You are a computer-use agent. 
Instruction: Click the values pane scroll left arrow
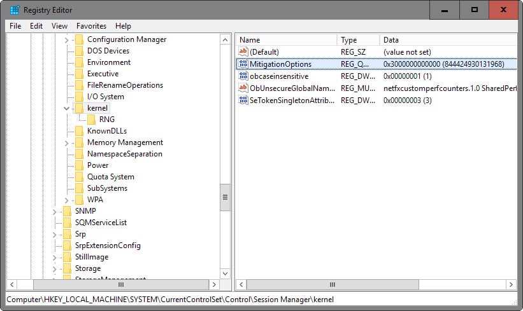tap(241, 285)
